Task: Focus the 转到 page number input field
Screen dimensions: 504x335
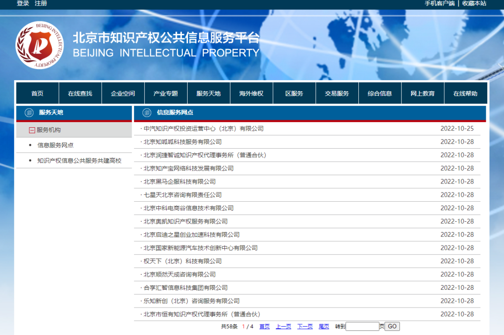Action: pos(362,327)
